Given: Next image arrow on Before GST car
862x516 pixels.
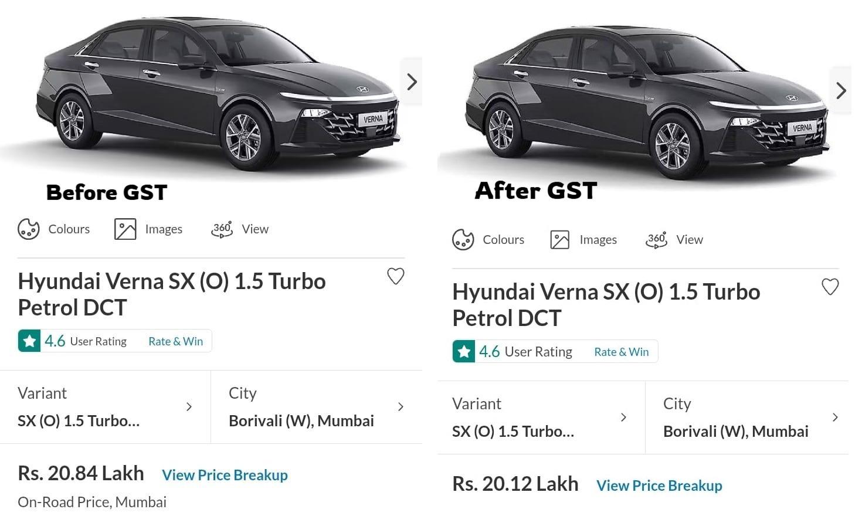Looking at the screenshot, I should click(412, 82).
